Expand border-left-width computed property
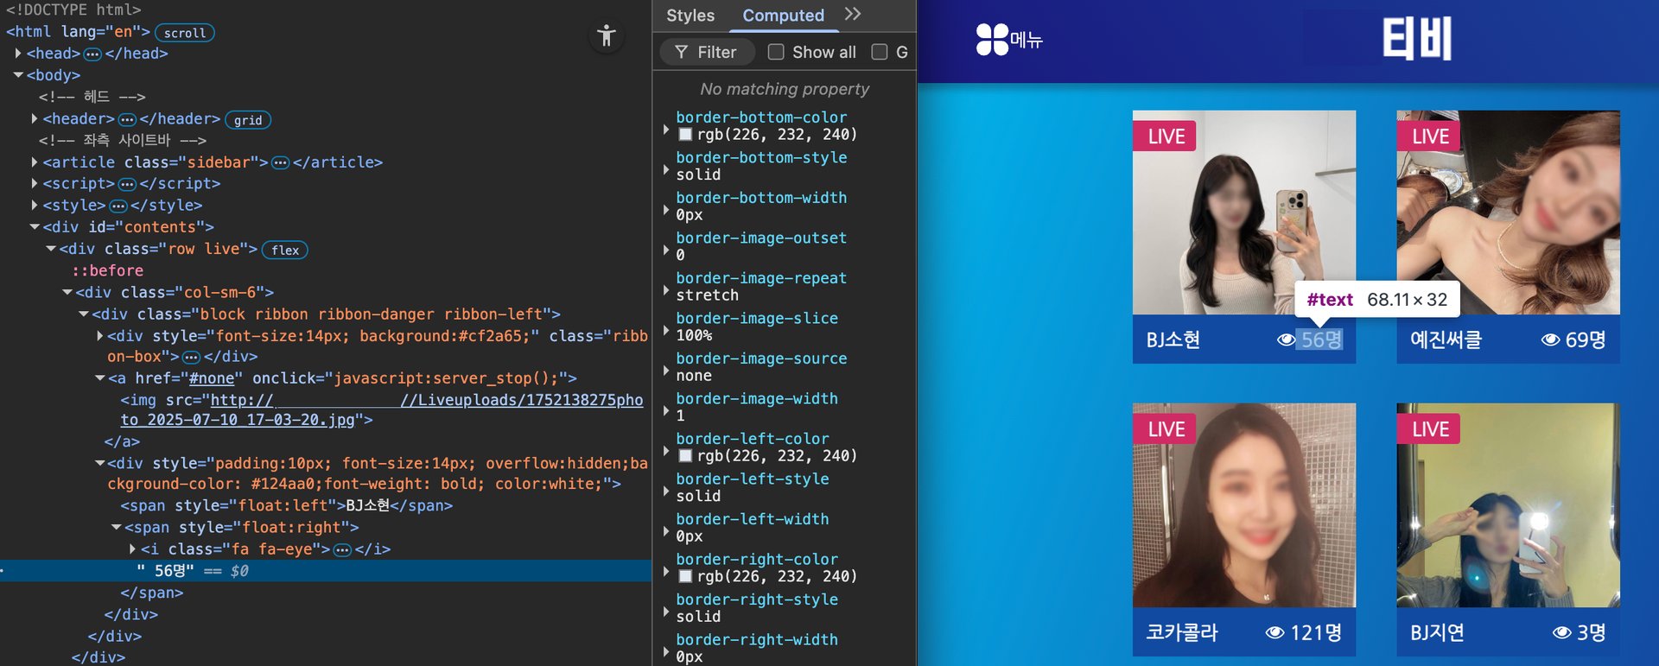Screen dimensions: 1659x666 tap(666, 531)
